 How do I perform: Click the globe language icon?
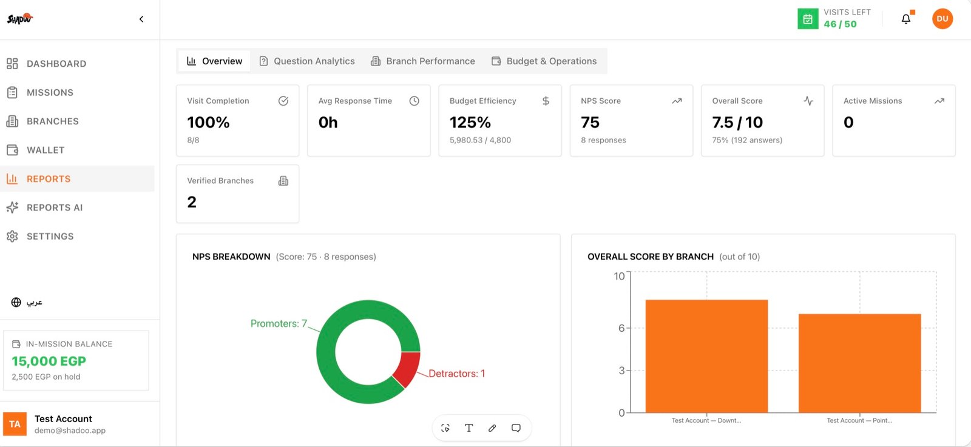coord(16,302)
